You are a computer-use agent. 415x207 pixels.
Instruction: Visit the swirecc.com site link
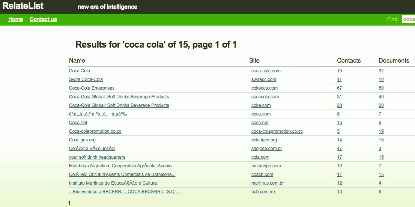tap(264, 79)
